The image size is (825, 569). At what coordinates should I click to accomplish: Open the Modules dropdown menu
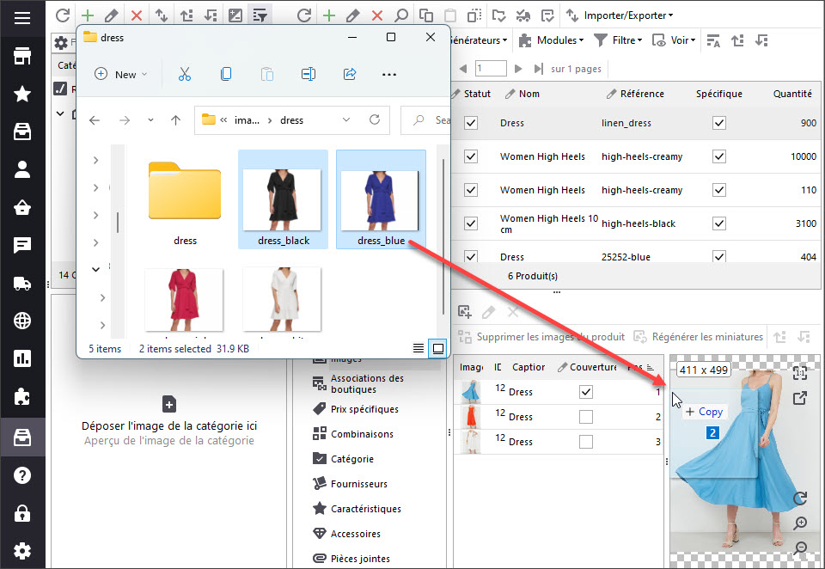551,40
